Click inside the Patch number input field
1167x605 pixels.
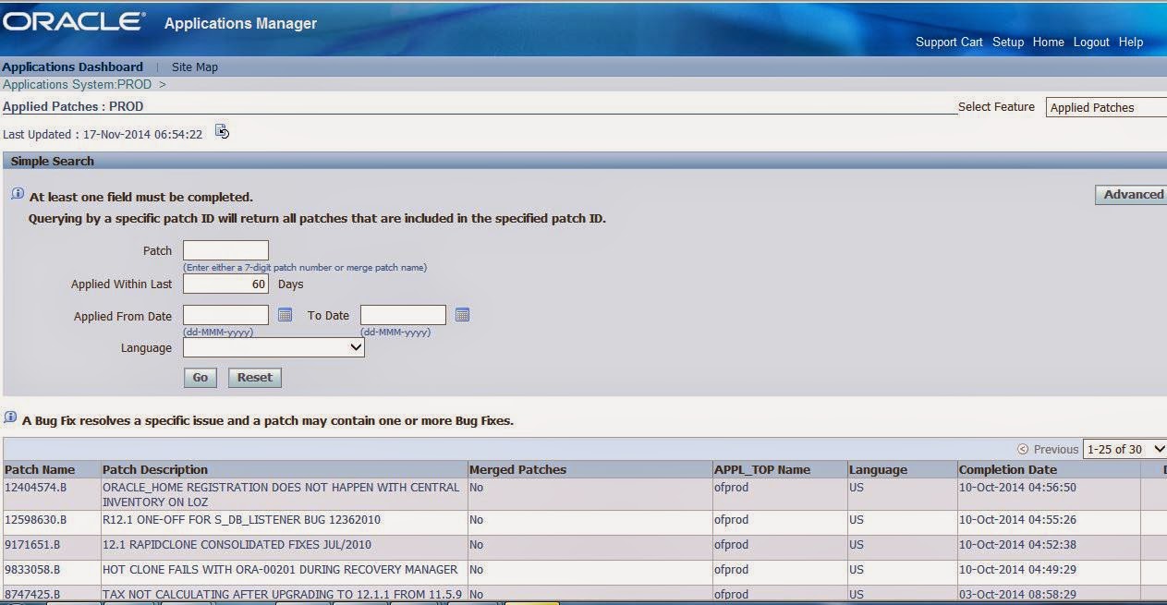click(225, 249)
